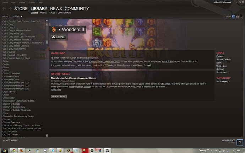Open the DOWNLOADS sub-tab
Image resolution: width=245 pixels, height=153 pixels.
pyautogui.click(x=64, y=13)
